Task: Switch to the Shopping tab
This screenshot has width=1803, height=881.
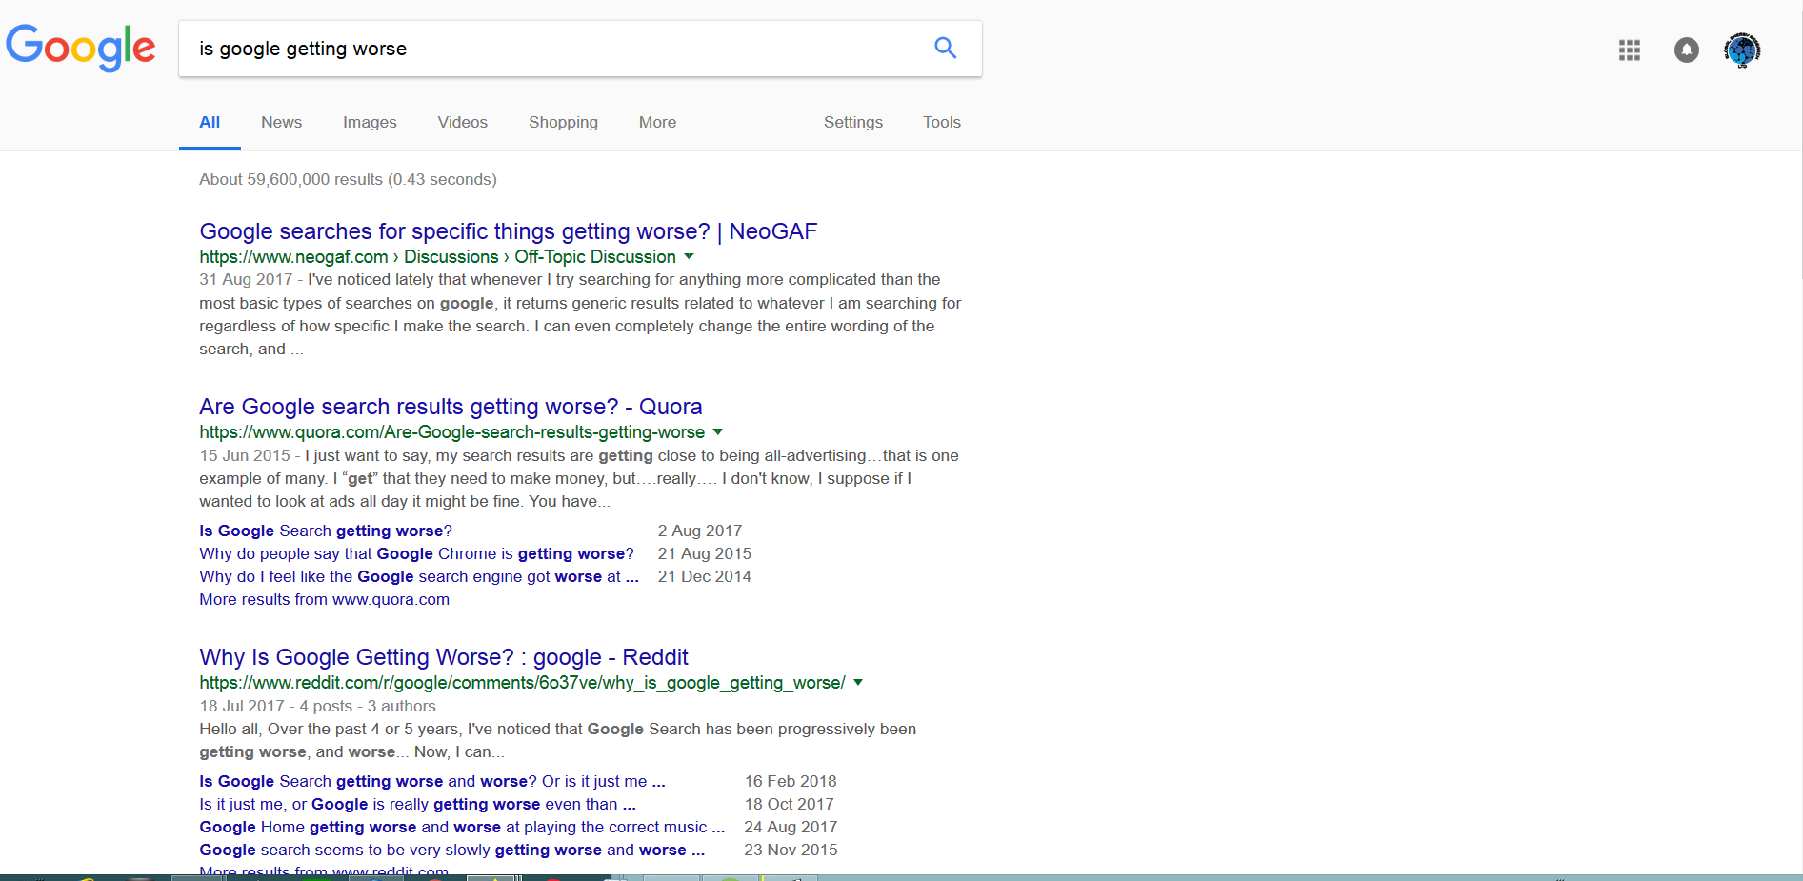Action: click(x=564, y=122)
